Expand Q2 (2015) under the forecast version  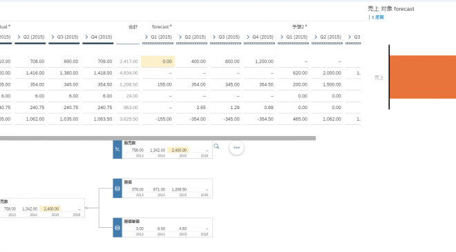[180, 37]
